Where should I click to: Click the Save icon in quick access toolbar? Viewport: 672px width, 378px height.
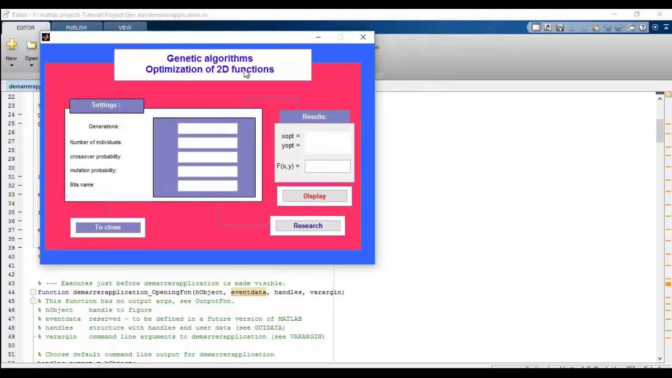pyautogui.click(x=560, y=27)
